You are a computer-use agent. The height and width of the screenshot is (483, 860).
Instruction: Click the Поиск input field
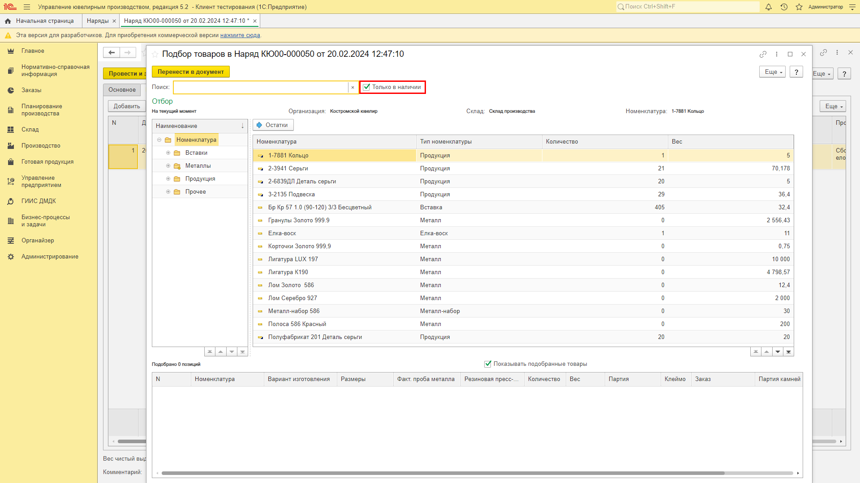click(x=261, y=87)
